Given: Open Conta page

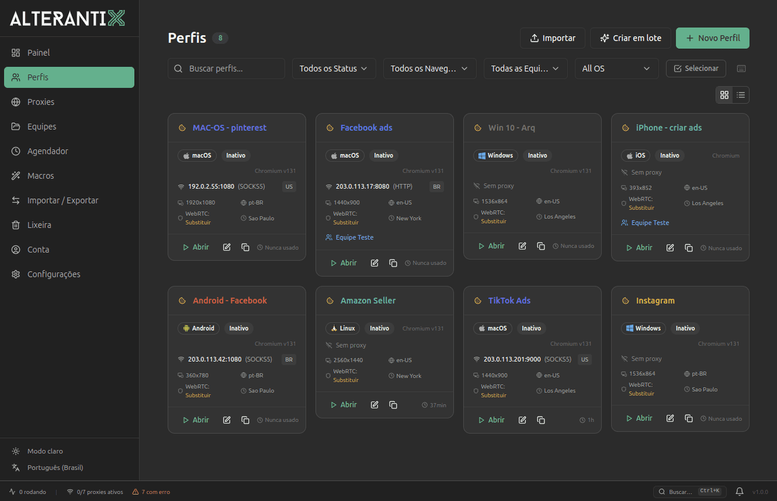Looking at the screenshot, I should click(69, 250).
